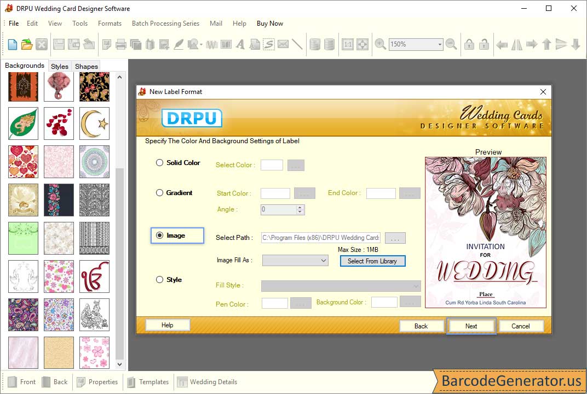Image resolution: width=587 pixels, height=394 pixels.
Task: Click the unlock icon in toolbar
Action: (484, 44)
